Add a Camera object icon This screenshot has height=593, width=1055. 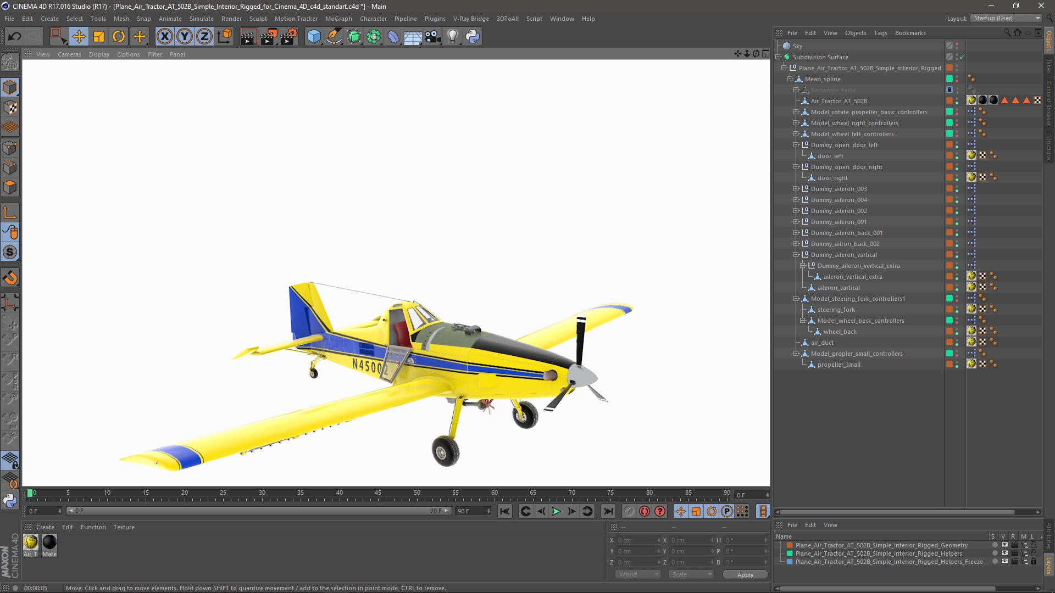(x=433, y=37)
